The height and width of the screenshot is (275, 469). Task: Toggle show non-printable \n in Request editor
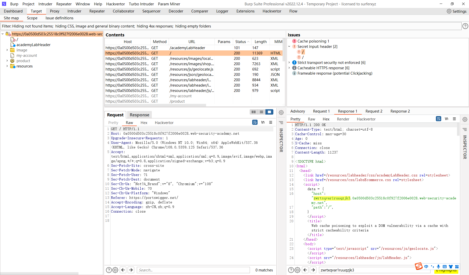[263, 122]
